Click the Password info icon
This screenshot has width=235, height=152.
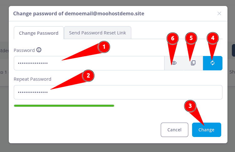point(39,50)
